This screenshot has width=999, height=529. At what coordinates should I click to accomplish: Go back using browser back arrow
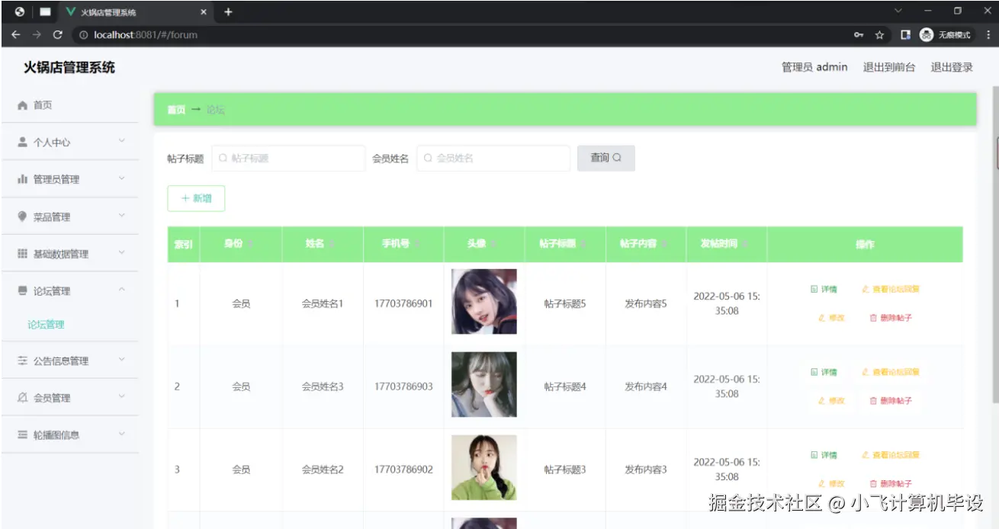(15, 34)
